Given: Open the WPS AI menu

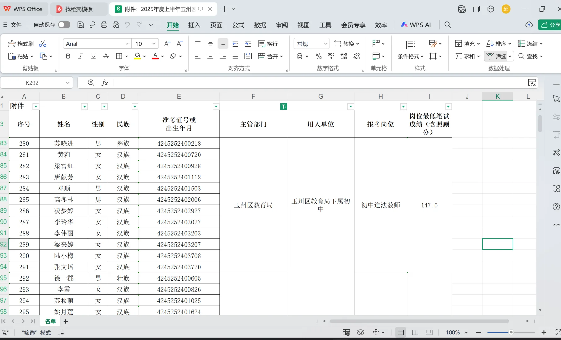Looking at the screenshot, I should [416, 25].
